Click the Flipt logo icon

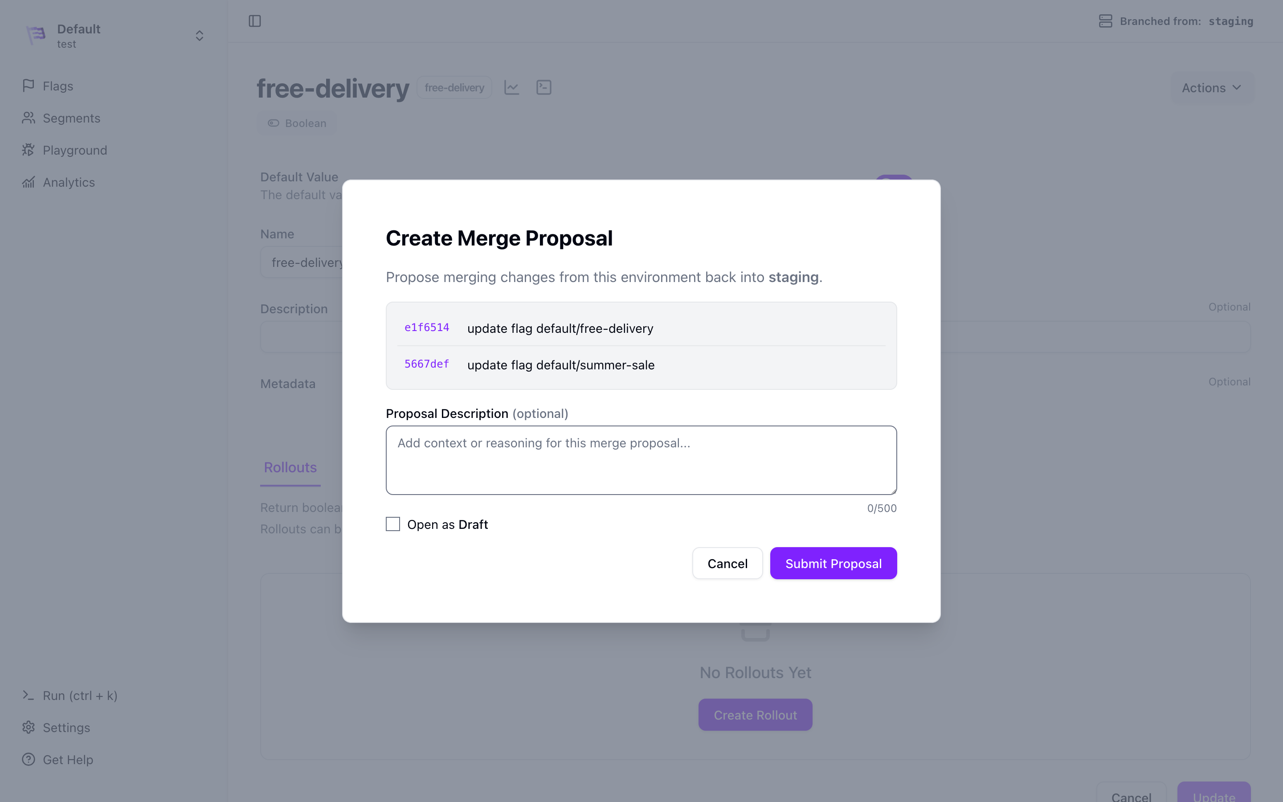pos(36,36)
